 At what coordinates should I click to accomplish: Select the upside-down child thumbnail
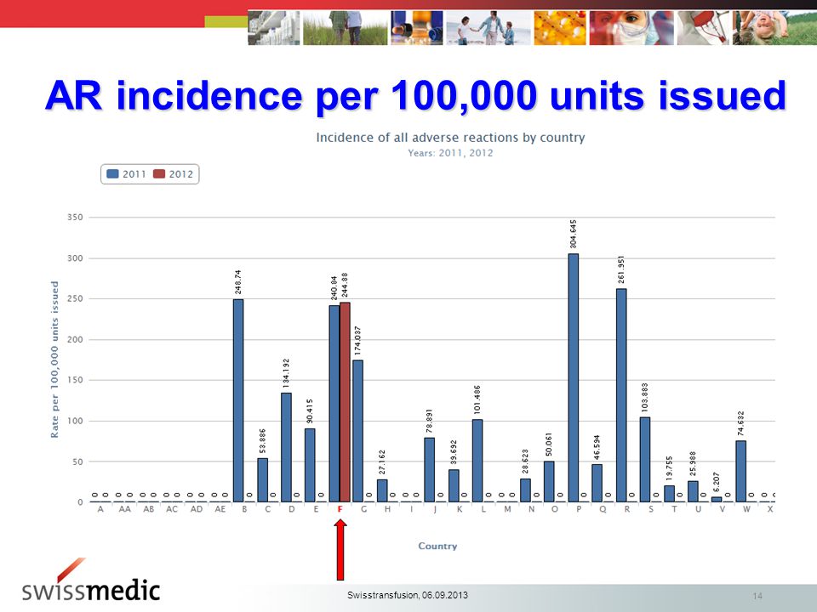pos(774,27)
